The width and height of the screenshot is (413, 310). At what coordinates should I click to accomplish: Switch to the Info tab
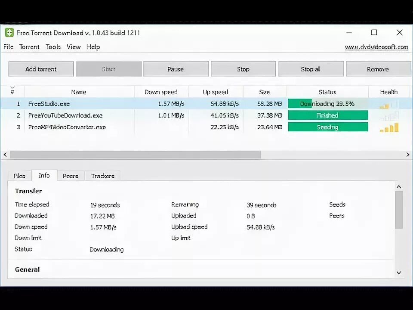[x=44, y=175]
